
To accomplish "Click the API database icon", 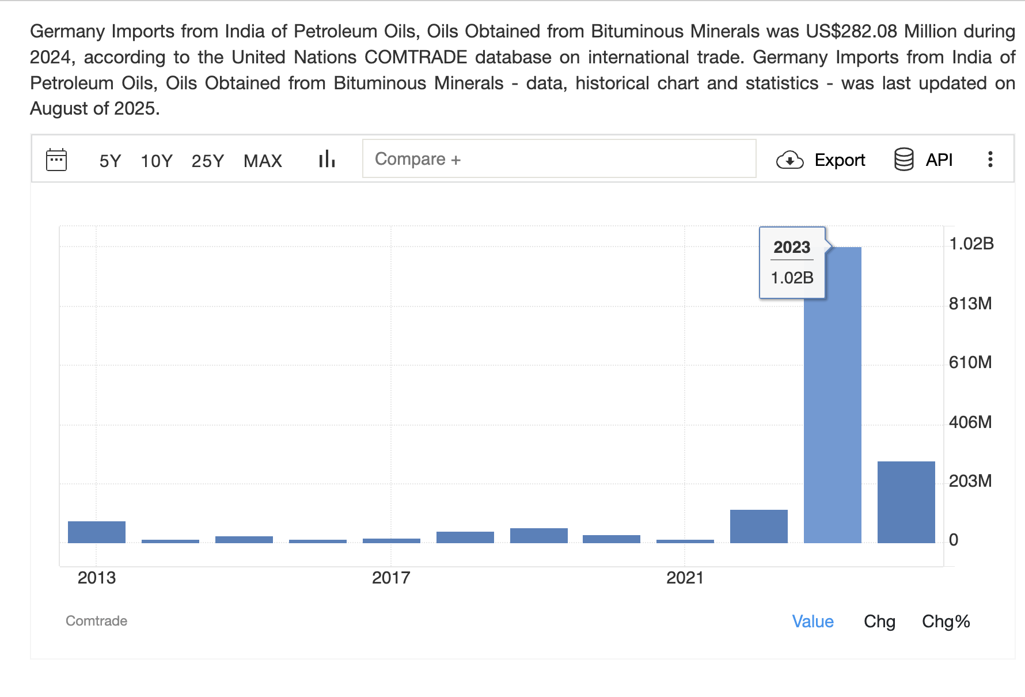I will pyautogui.click(x=903, y=160).
